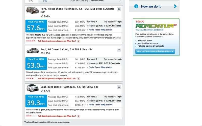Click the £14,565 price
Image resolution: width=202 pixels, height=126 pixels.
coord(45,16)
